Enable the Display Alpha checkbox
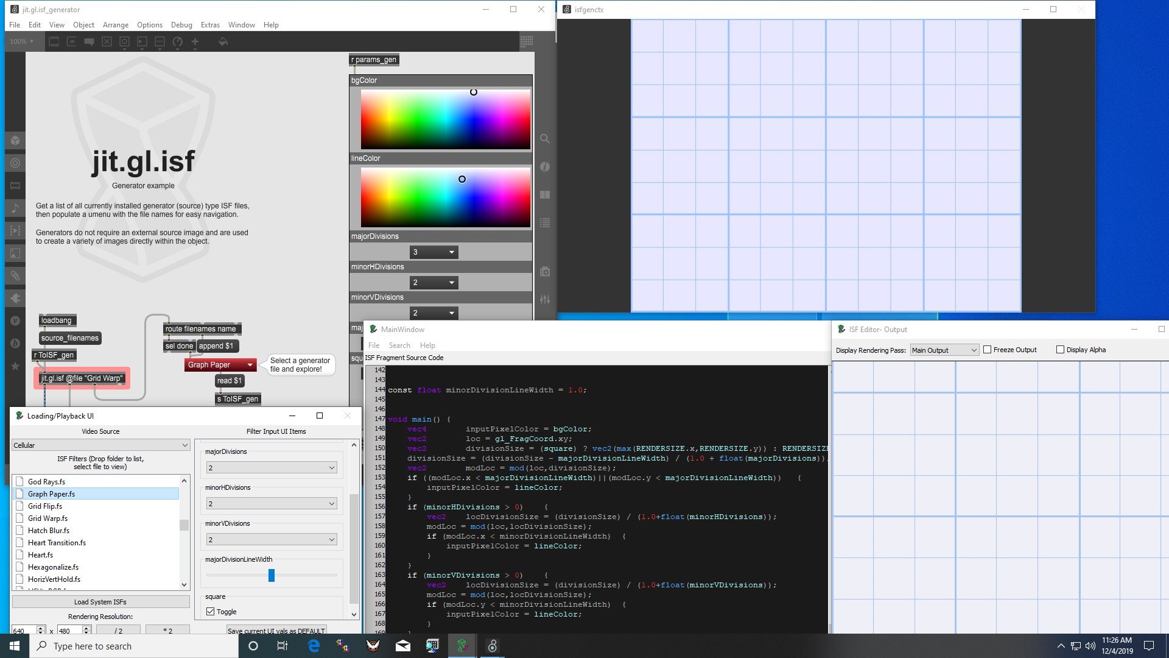 [x=1060, y=348]
